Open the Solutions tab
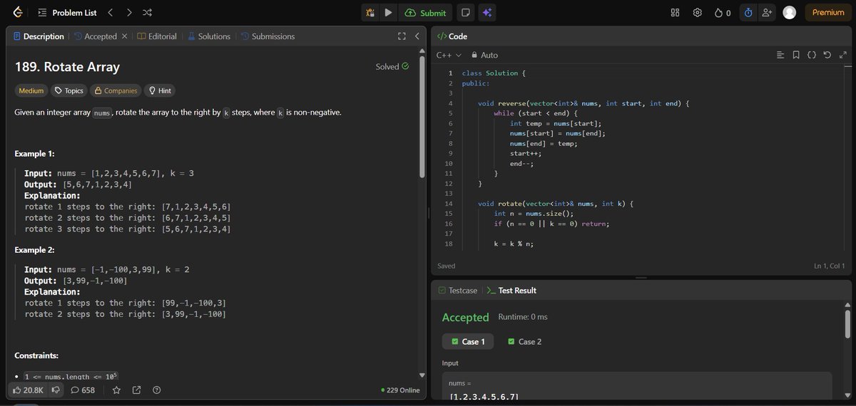Viewport: 856px width, 406px height. [x=209, y=36]
